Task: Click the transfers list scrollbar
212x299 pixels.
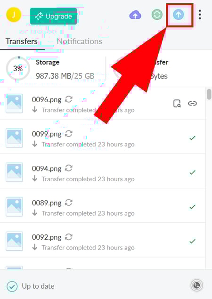Action: tap(209, 94)
